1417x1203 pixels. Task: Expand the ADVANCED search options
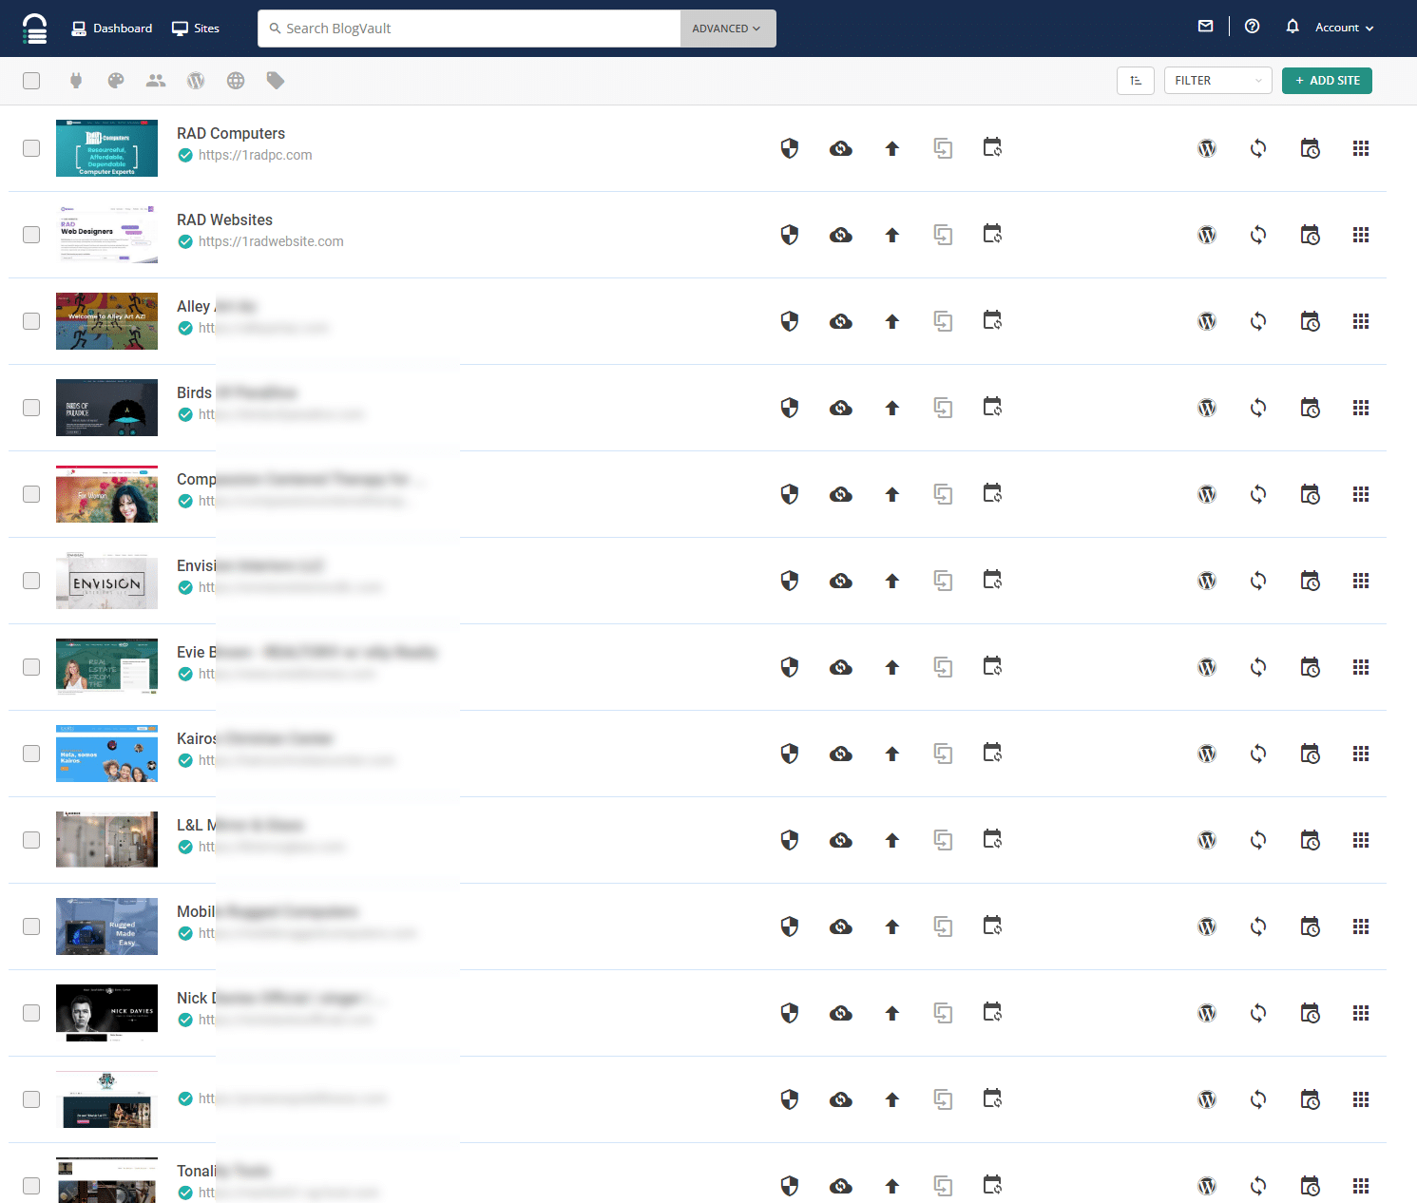click(x=727, y=29)
